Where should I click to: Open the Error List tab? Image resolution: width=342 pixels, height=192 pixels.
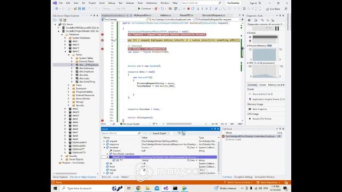106,177
